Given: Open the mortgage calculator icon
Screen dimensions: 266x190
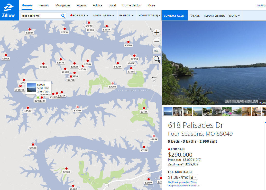Looking at the screenshot, I should (193, 177).
